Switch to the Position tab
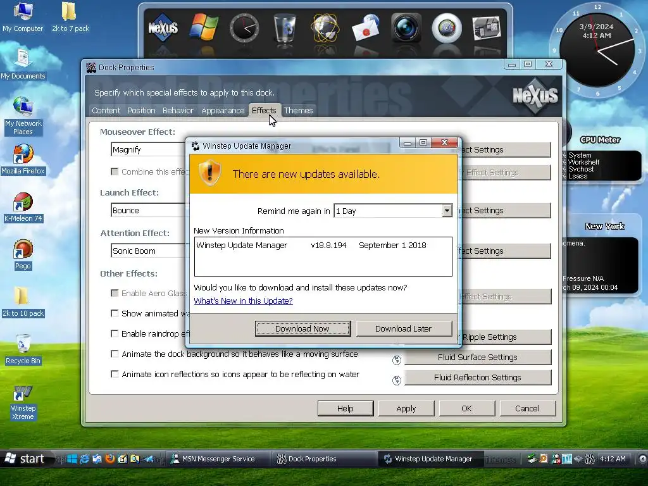Screen dimensions: 648x486 (x=141, y=110)
